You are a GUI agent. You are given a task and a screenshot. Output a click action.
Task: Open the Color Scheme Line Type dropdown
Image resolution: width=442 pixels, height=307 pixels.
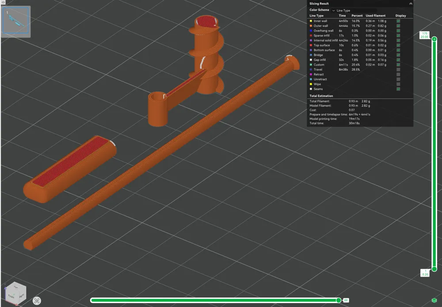pyautogui.click(x=354, y=11)
